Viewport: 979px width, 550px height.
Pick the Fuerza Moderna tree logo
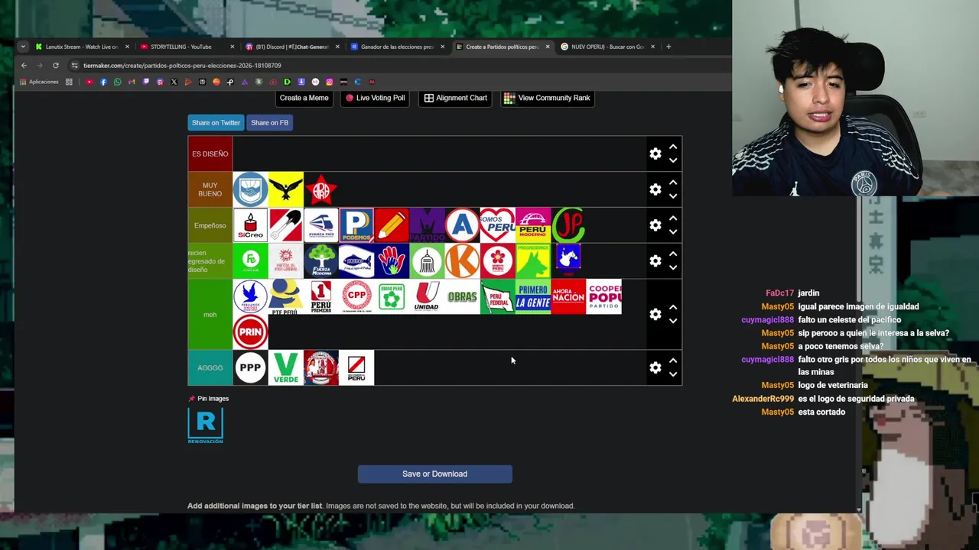[321, 260]
